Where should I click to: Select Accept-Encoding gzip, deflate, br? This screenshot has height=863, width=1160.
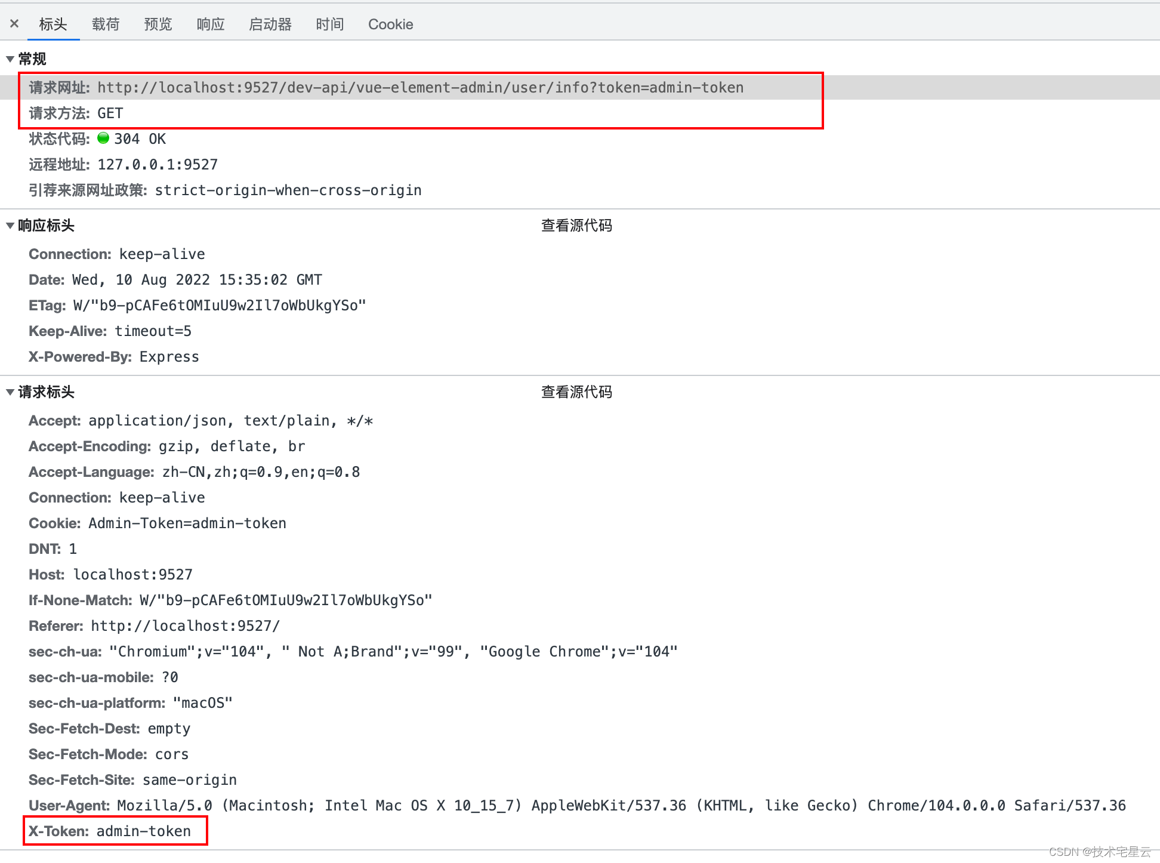point(232,446)
